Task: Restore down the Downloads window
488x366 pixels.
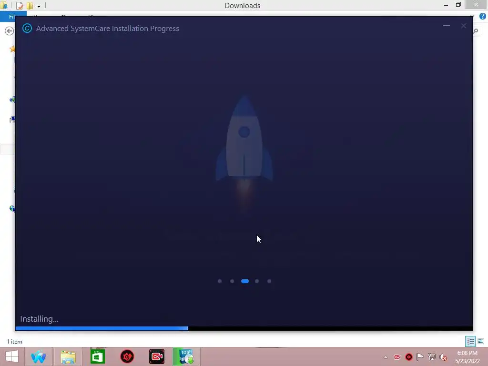Action: point(458,5)
